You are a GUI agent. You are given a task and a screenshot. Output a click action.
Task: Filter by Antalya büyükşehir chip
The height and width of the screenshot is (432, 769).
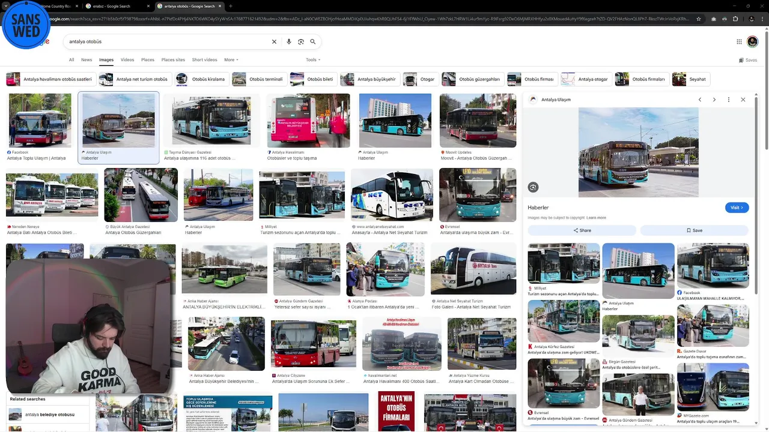(370, 79)
